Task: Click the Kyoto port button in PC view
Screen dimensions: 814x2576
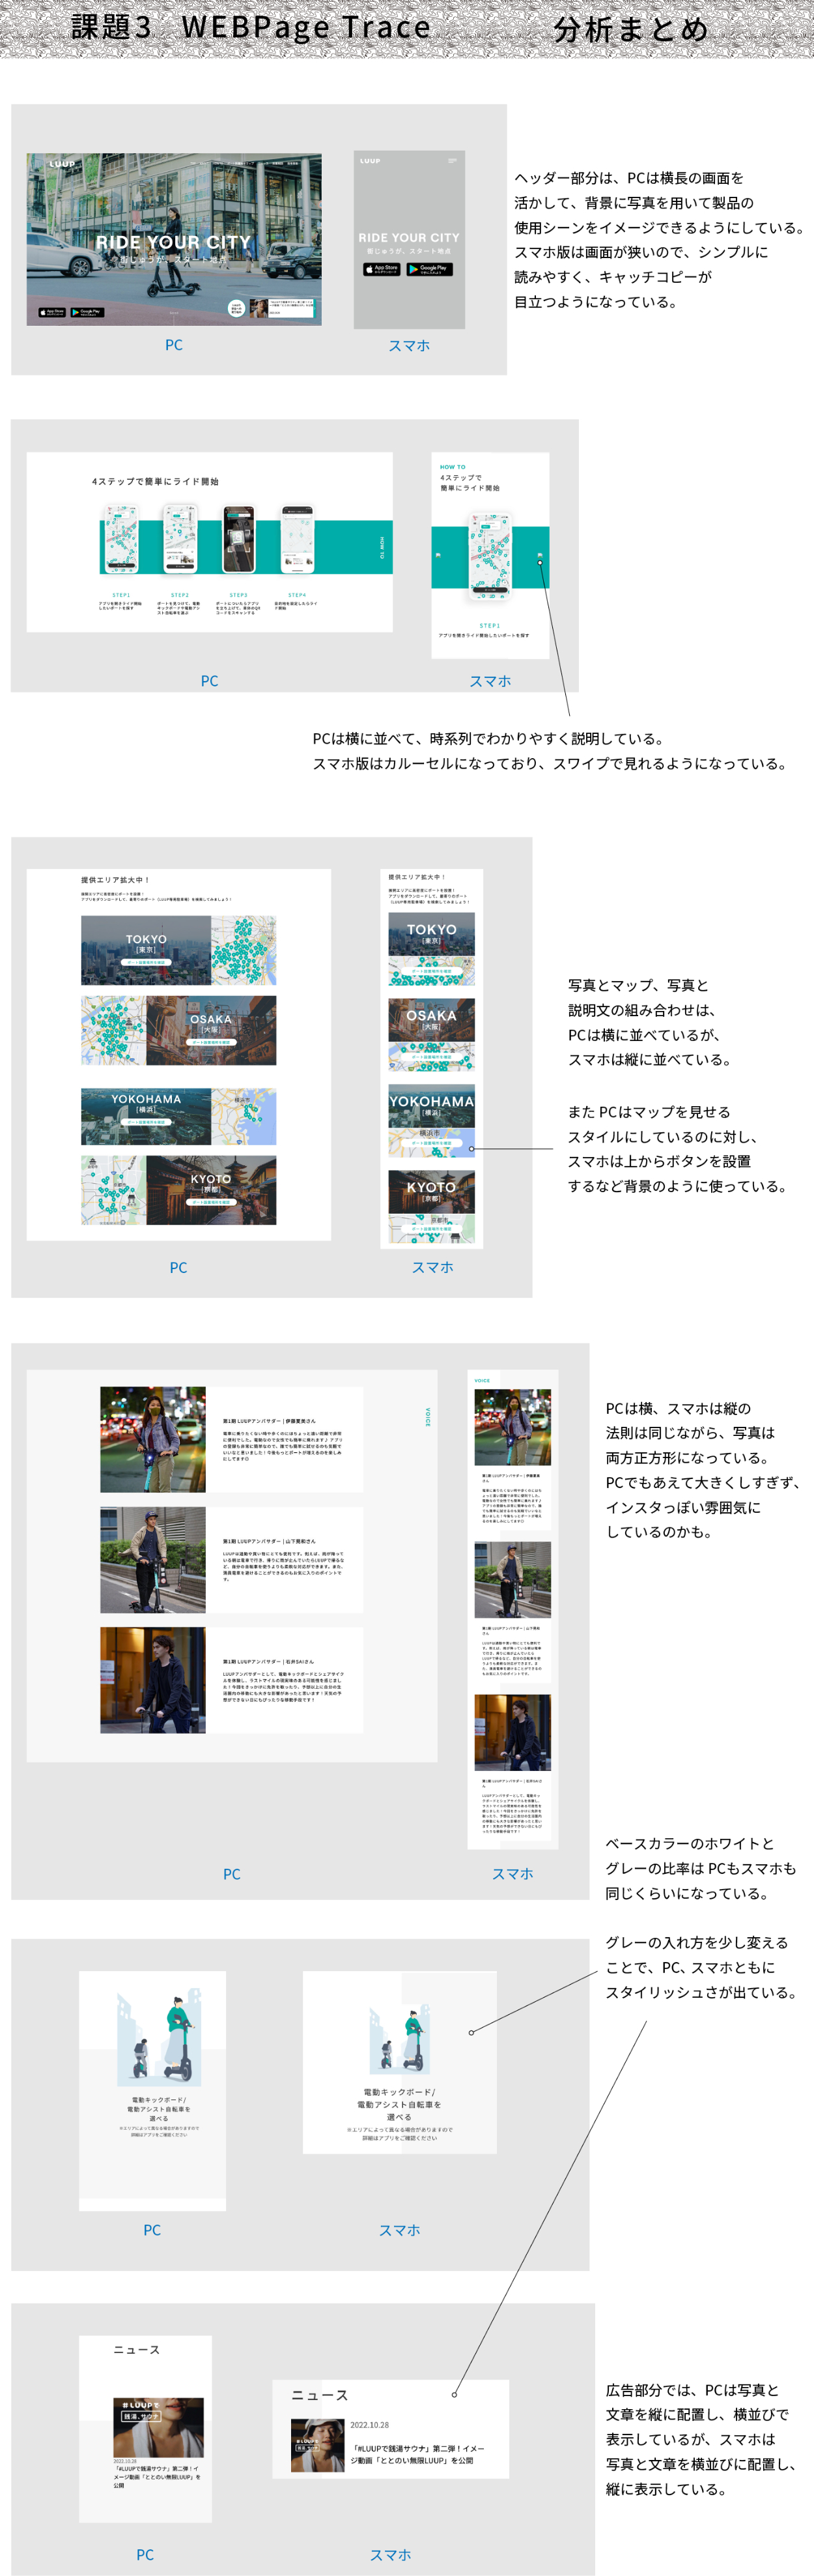Action: coord(211,1202)
